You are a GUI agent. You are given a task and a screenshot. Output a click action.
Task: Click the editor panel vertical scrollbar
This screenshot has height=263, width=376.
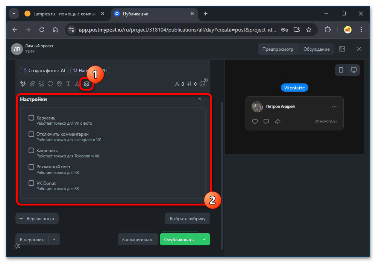pyautogui.click(x=222, y=176)
